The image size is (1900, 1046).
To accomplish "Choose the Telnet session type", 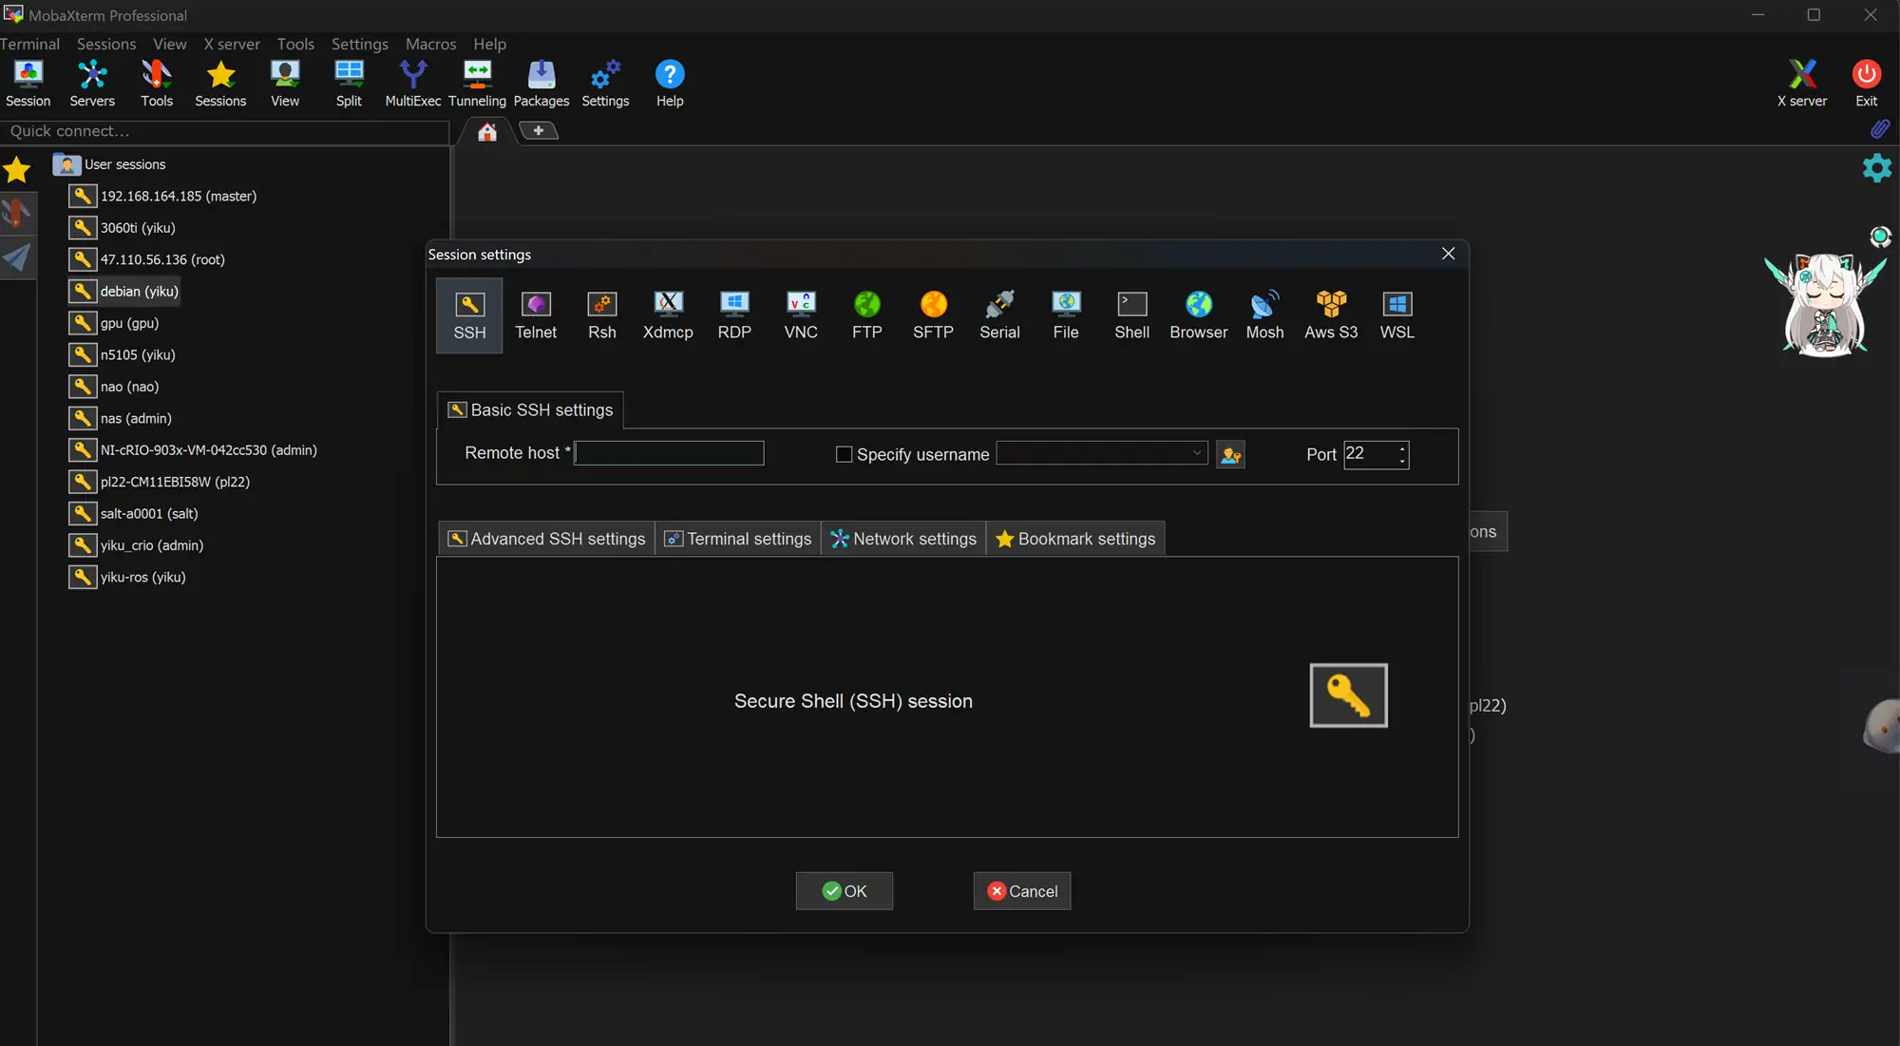I will 536,315.
